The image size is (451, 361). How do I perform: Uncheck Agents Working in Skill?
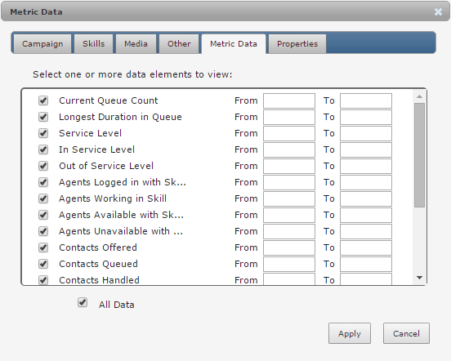(43, 198)
